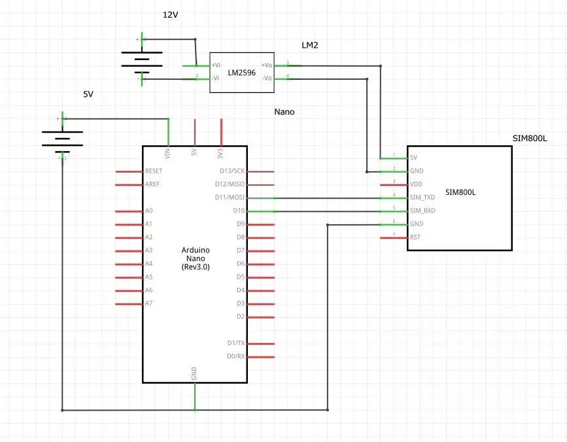Click the "GND" pin 6 label on SIM800L
This screenshot has height=442, width=567.
coord(417,224)
